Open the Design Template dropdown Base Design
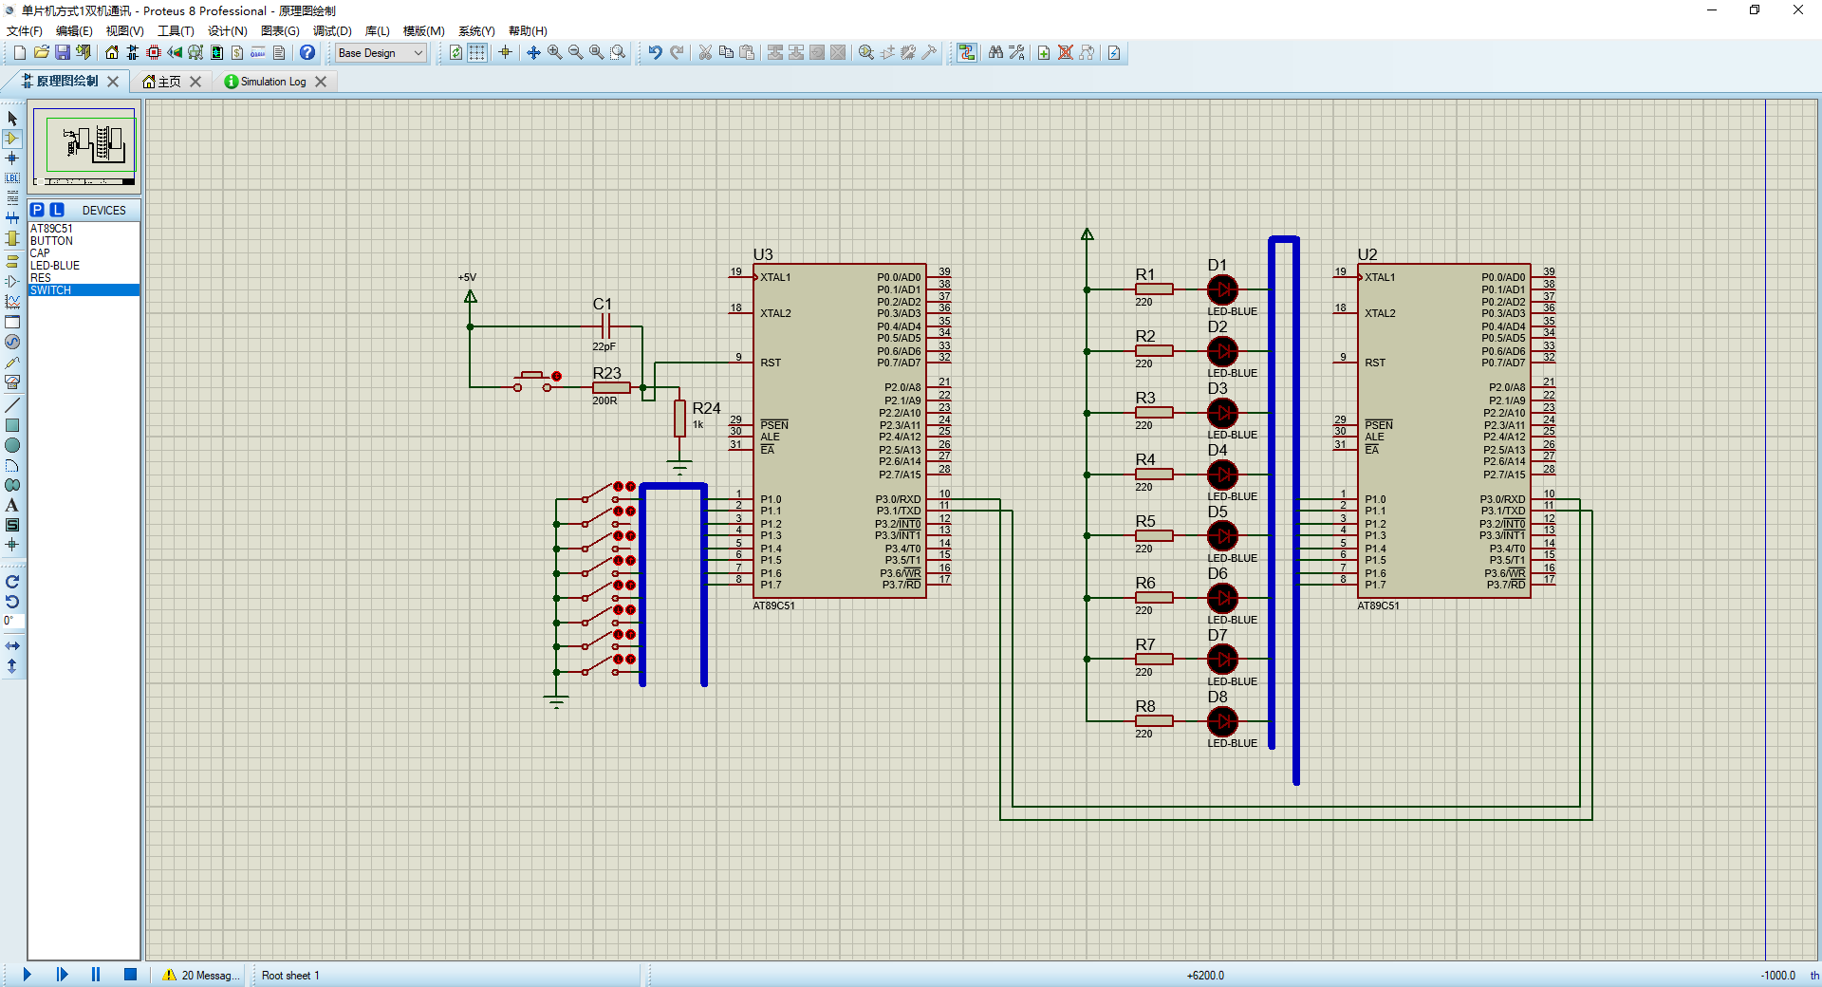1822x987 pixels. [381, 53]
